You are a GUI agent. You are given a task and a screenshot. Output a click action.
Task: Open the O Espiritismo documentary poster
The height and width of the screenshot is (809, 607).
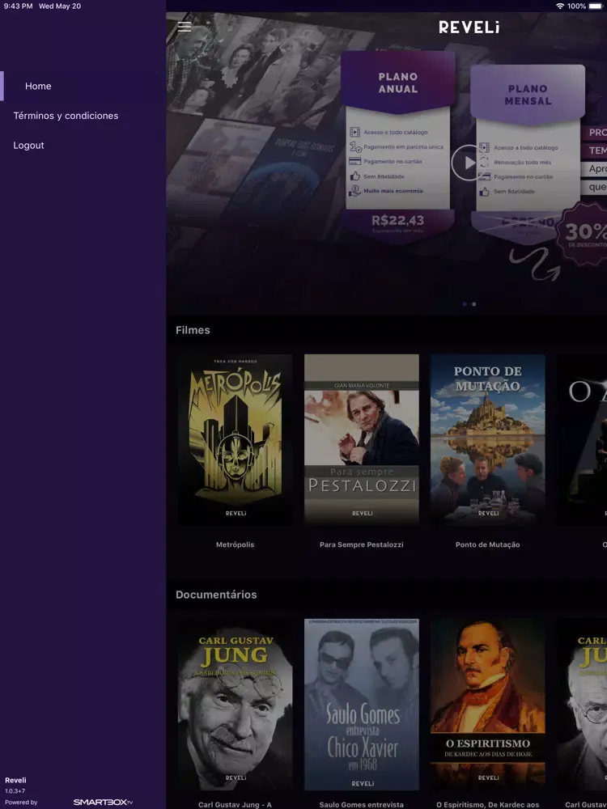click(488, 705)
